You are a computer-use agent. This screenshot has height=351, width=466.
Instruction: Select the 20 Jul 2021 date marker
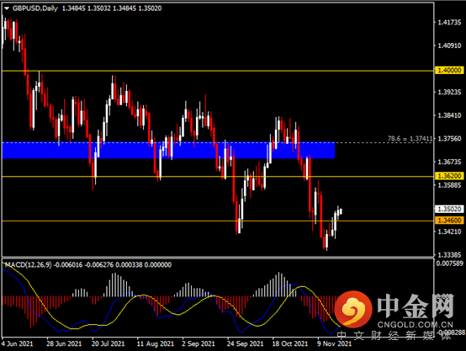pos(108,344)
